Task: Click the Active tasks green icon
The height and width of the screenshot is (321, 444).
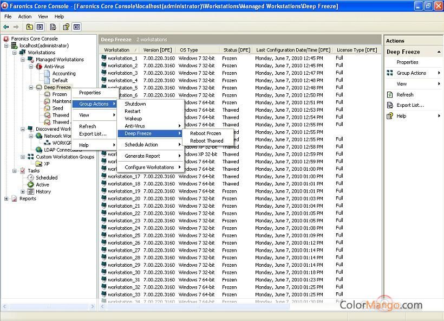Action: point(30,184)
